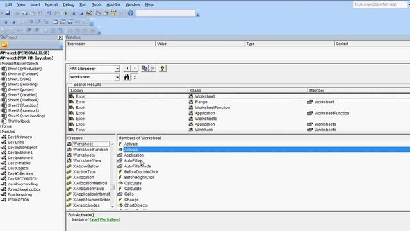
Task: Click the binoculars Search icon
Action: 127,77
